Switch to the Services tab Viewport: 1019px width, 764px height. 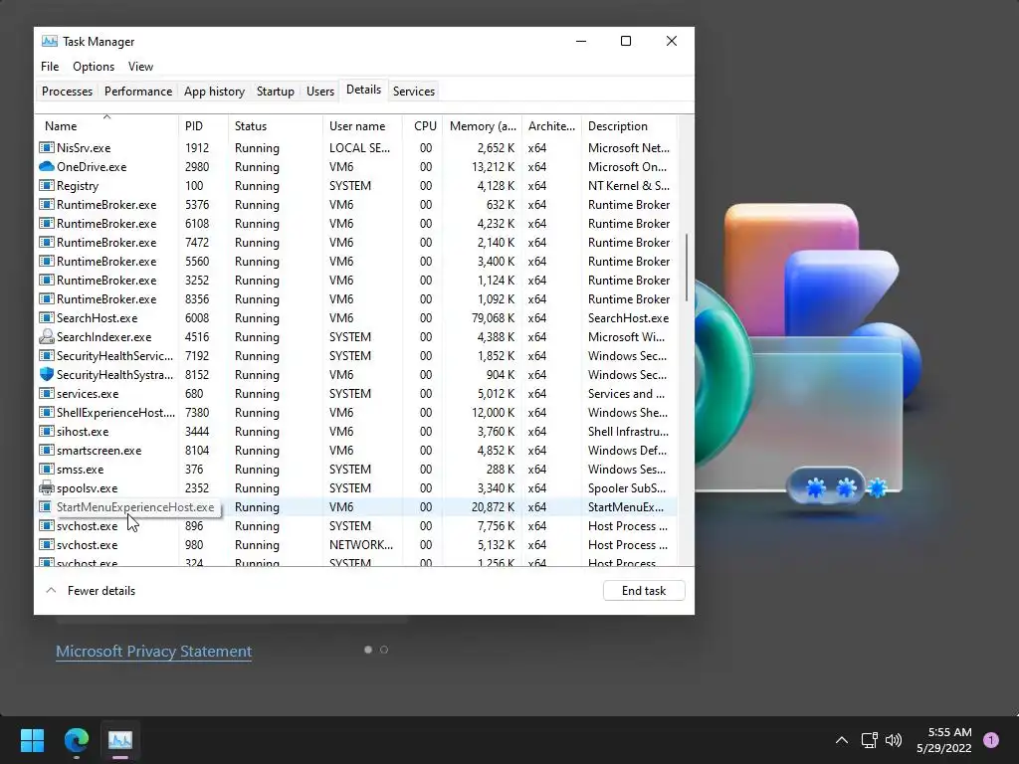click(x=414, y=91)
